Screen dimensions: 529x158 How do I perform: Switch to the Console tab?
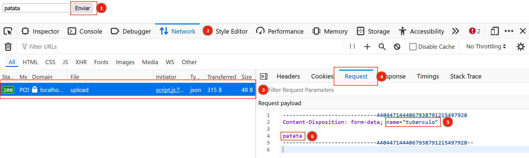tap(85, 31)
